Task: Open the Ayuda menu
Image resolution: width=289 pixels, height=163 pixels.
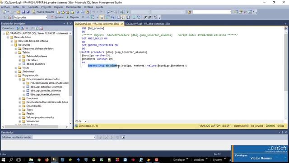Action: click(99, 7)
